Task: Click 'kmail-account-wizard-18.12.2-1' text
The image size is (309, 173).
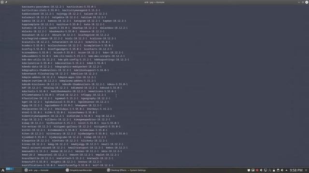Action: click(43, 148)
